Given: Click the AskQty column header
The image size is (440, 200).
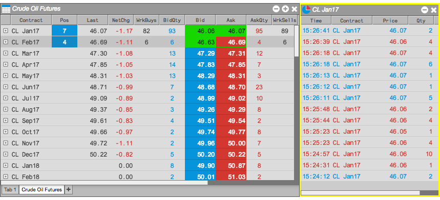Looking at the screenshot, I should [259, 20].
